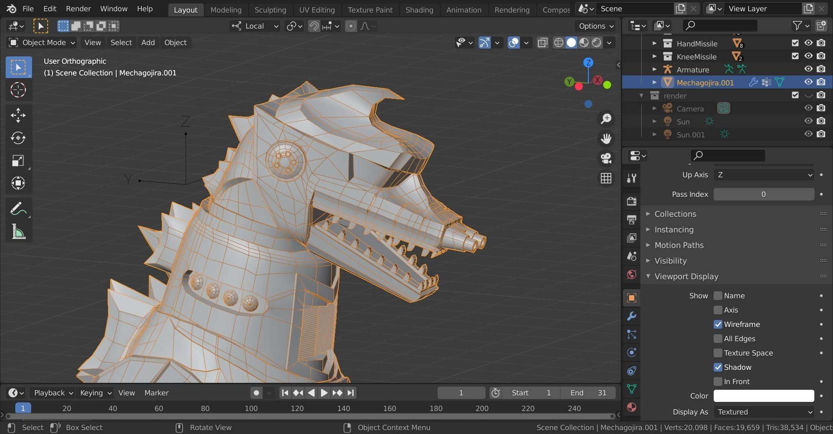Jump to the timeline end frame
The image size is (833, 434).
(351, 393)
